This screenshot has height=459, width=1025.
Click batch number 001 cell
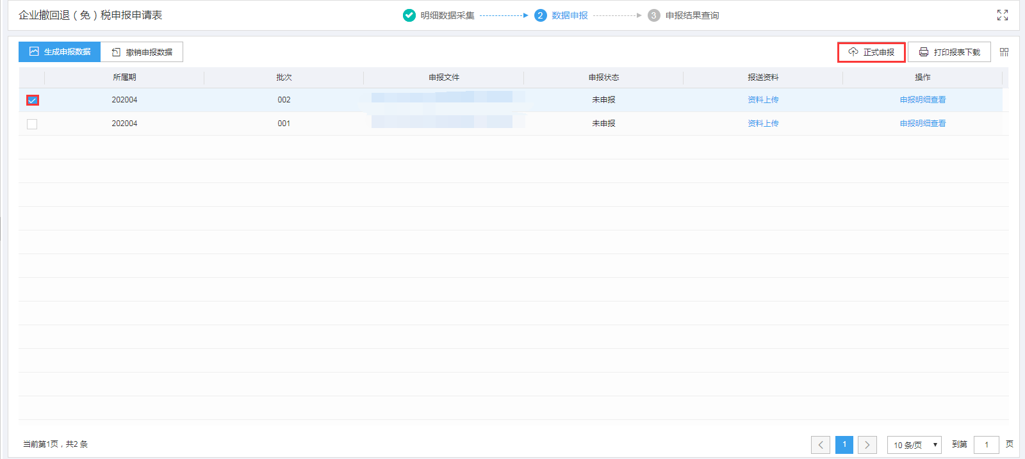tap(284, 124)
